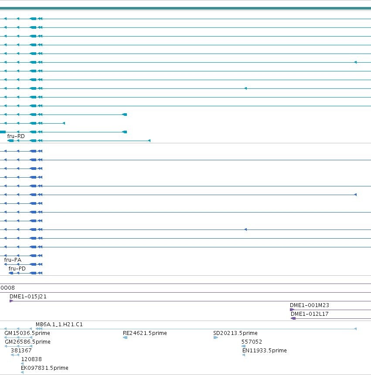
Task: Select the 557052 feature label
Action: pyautogui.click(x=252, y=342)
